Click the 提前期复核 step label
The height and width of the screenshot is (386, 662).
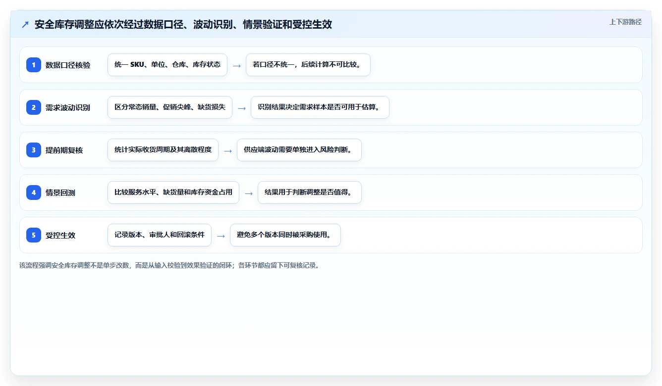click(64, 150)
